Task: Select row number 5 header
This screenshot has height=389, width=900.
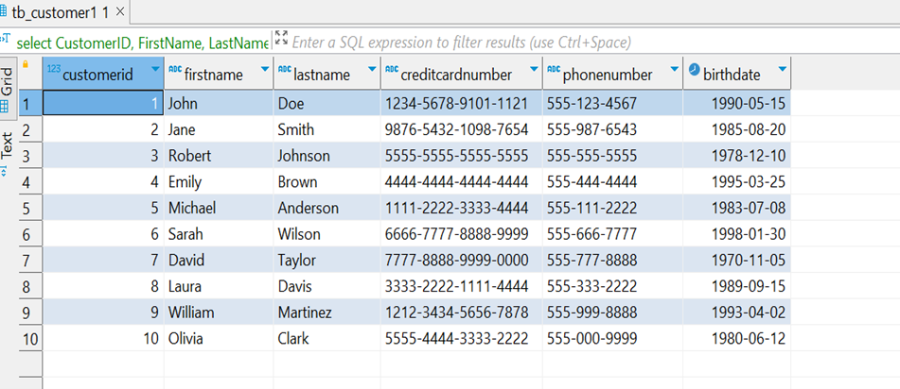Action: (30, 208)
